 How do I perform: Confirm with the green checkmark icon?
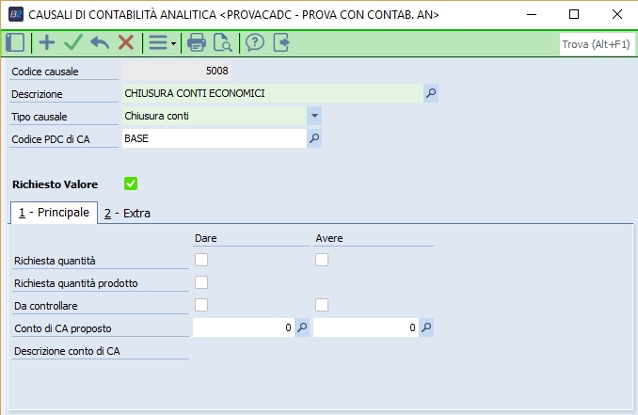point(72,42)
